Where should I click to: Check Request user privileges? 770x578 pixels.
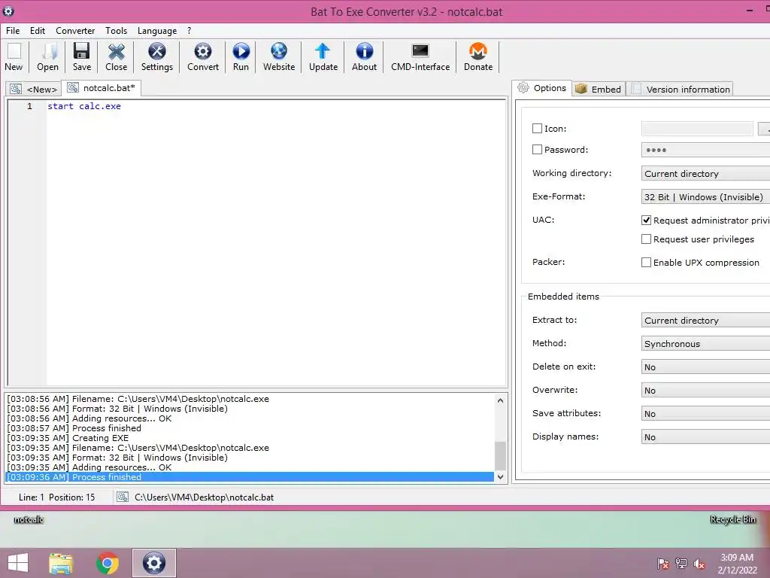(x=646, y=239)
